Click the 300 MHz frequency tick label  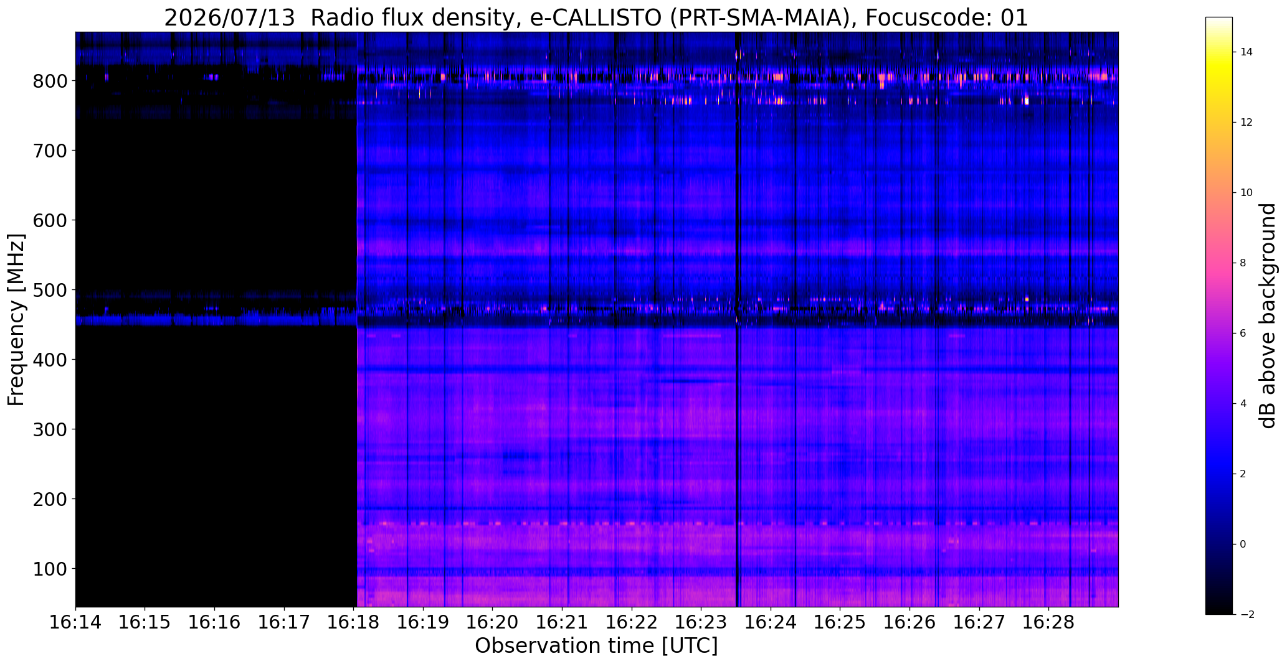click(x=49, y=429)
